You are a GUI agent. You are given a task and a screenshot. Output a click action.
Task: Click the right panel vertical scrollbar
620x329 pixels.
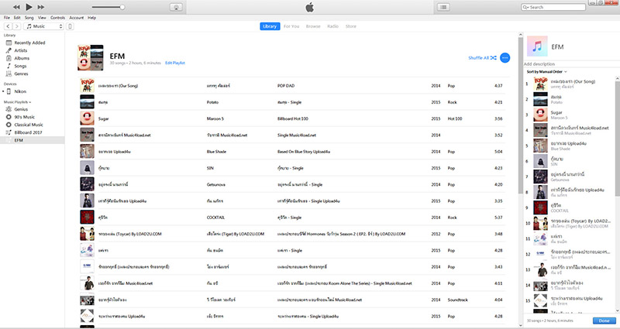(x=617, y=139)
